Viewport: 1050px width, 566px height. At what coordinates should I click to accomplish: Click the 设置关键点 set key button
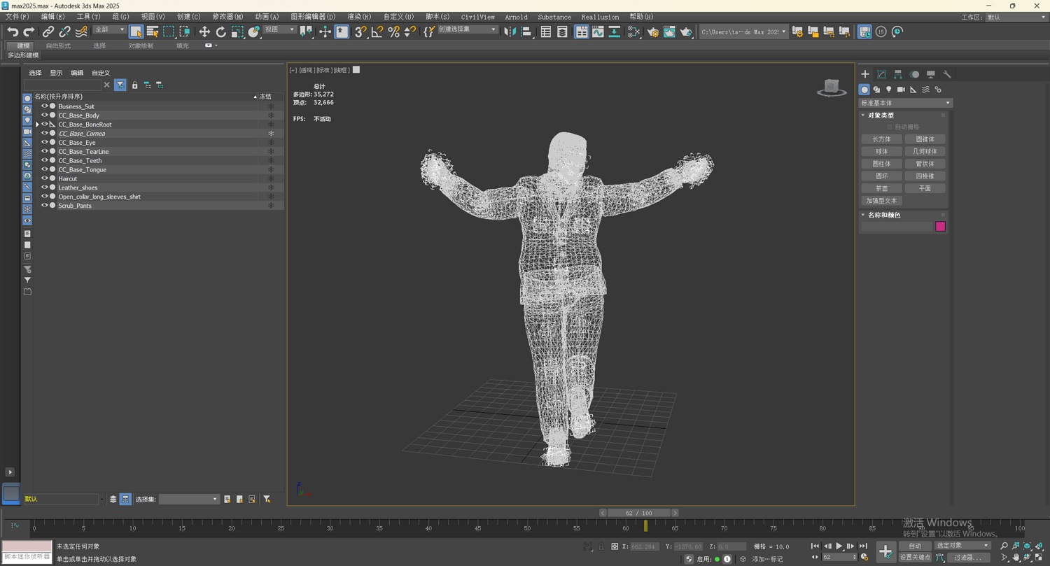click(x=915, y=558)
